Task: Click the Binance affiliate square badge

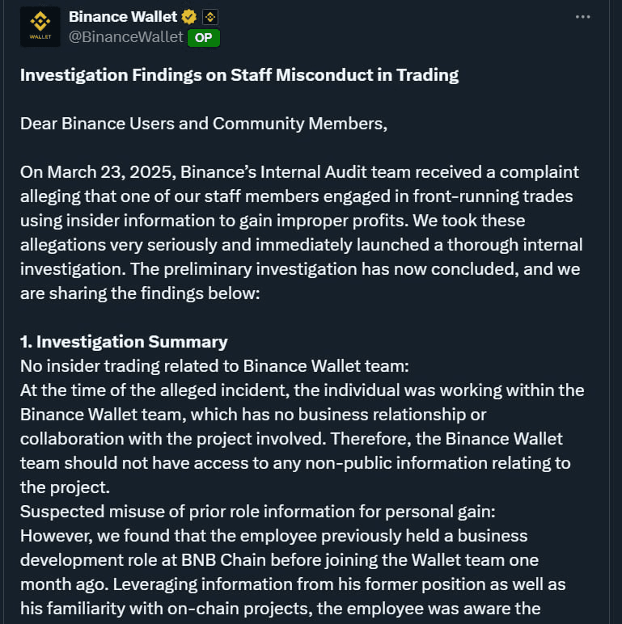Action: (210, 17)
